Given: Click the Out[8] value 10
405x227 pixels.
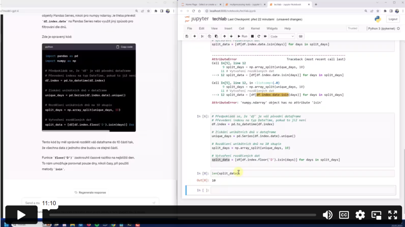Looking at the screenshot, I should [x=214, y=180].
